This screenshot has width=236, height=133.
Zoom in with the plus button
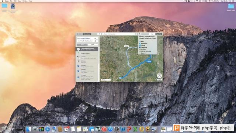[x=161, y=79]
